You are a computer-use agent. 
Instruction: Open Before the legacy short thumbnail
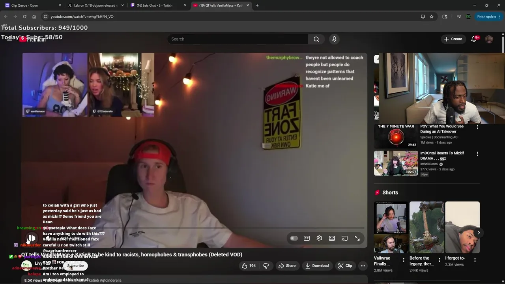click(x=427, y=227)
